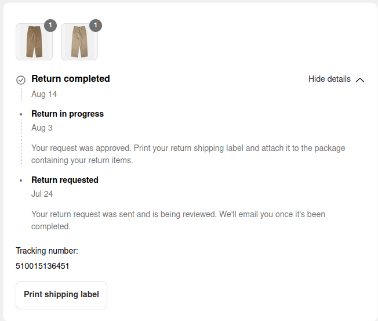Viewport: 378px width, 321px height.
Task: Click the Aug 14 completion date
Action: point(44,94)
